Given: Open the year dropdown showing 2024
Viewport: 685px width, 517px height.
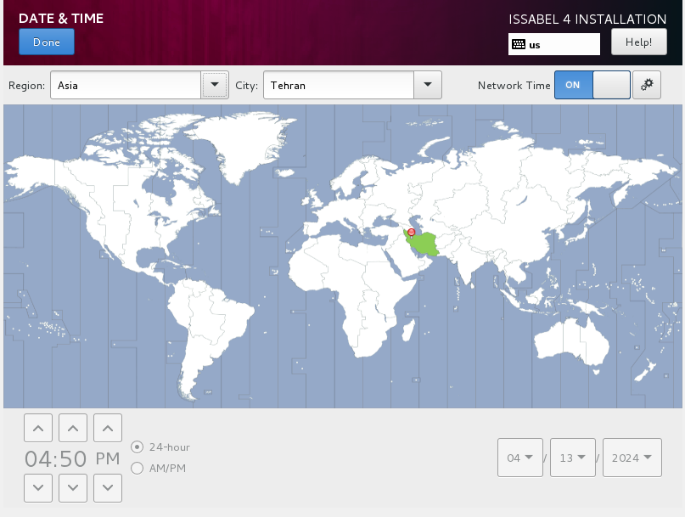Looking at the screenshot, I should click(632, 458).
